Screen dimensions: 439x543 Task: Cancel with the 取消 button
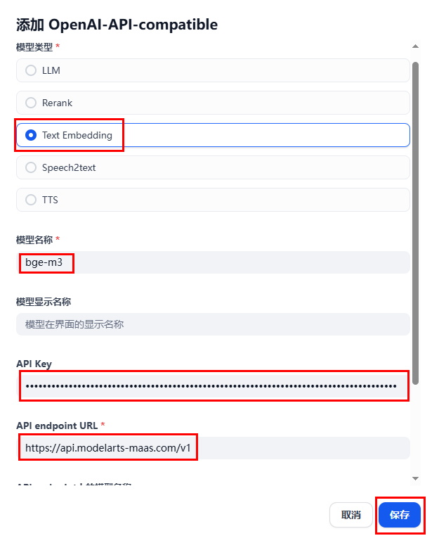(350, 515)
